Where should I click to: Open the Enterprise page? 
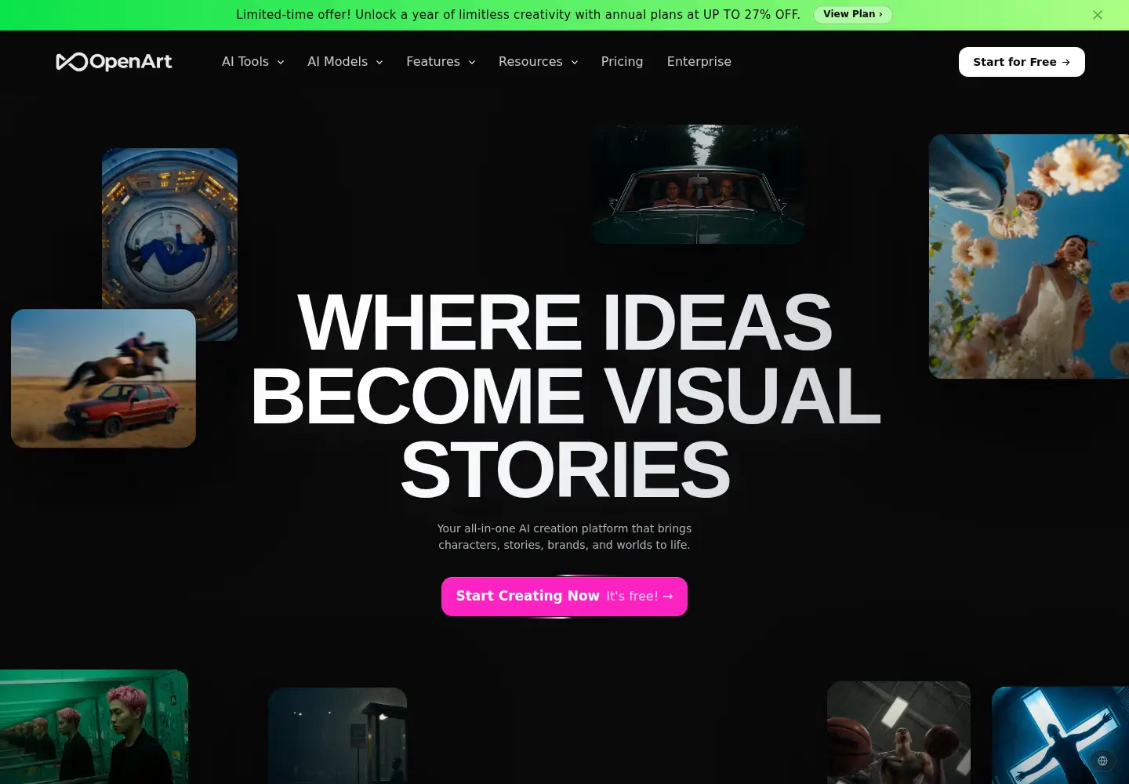point(699,62)
